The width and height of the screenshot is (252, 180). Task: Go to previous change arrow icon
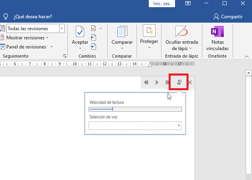tap(94, 38)
